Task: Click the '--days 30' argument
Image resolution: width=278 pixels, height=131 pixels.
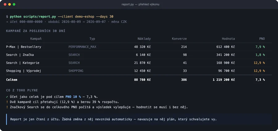Action: coord(105,16)
